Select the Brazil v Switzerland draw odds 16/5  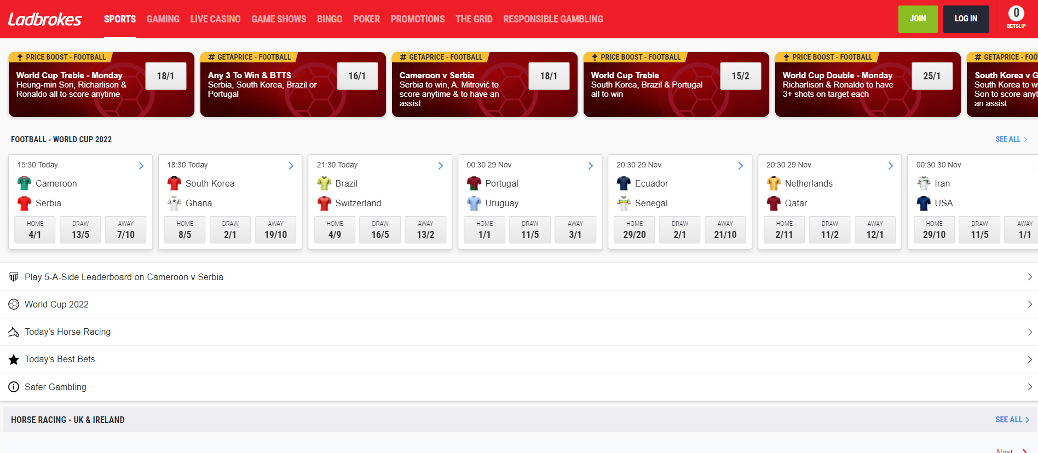(x=380, y=230)
